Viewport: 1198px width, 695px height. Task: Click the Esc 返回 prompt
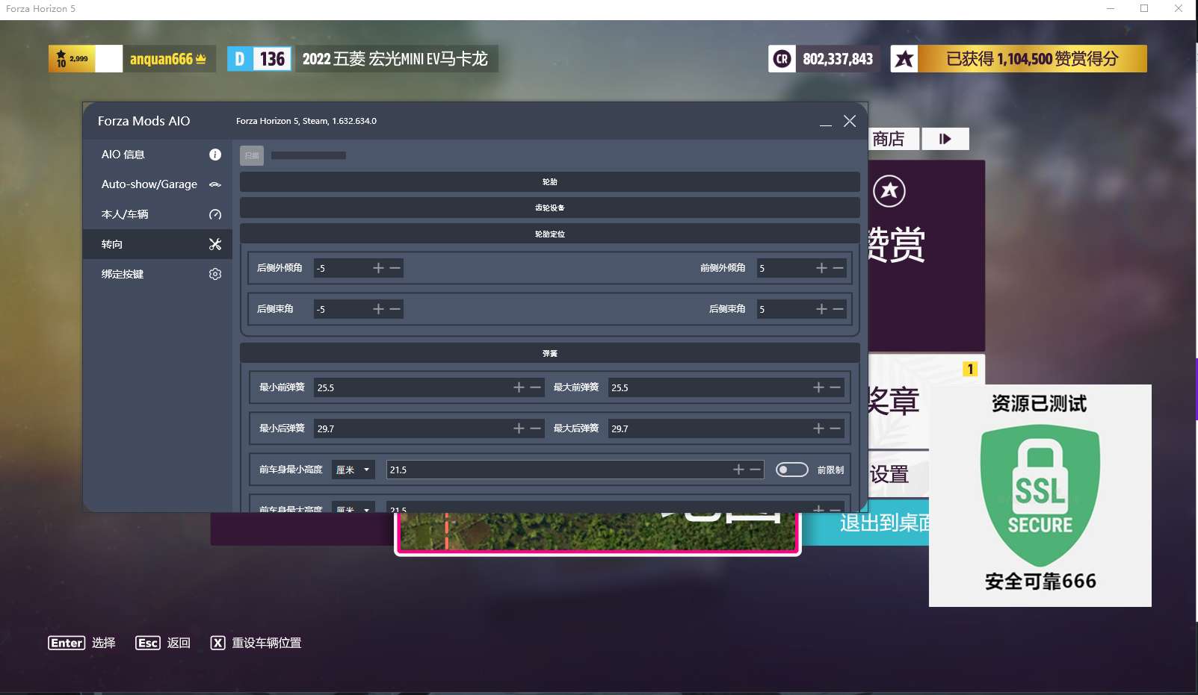163,643
